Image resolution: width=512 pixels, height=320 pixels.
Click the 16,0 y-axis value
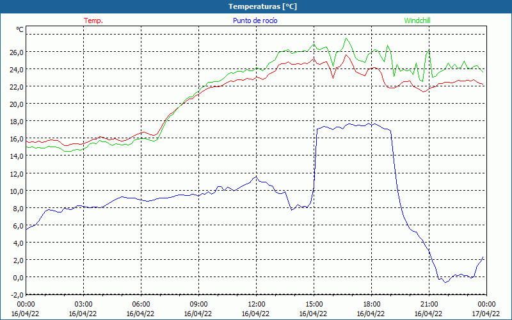[x=17, y=139]
